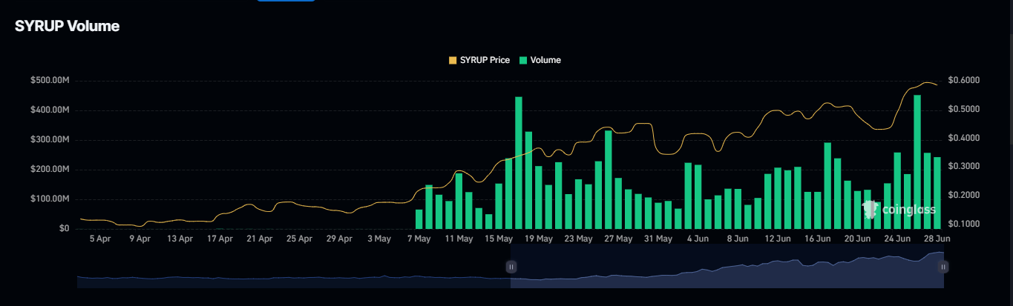
Task: Click the coinglass watermark logo
Action: (898, 209)
